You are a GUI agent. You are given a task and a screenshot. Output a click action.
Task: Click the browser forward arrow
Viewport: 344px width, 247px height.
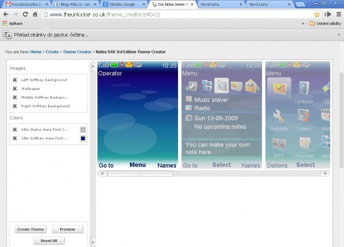tap(16, 14)
